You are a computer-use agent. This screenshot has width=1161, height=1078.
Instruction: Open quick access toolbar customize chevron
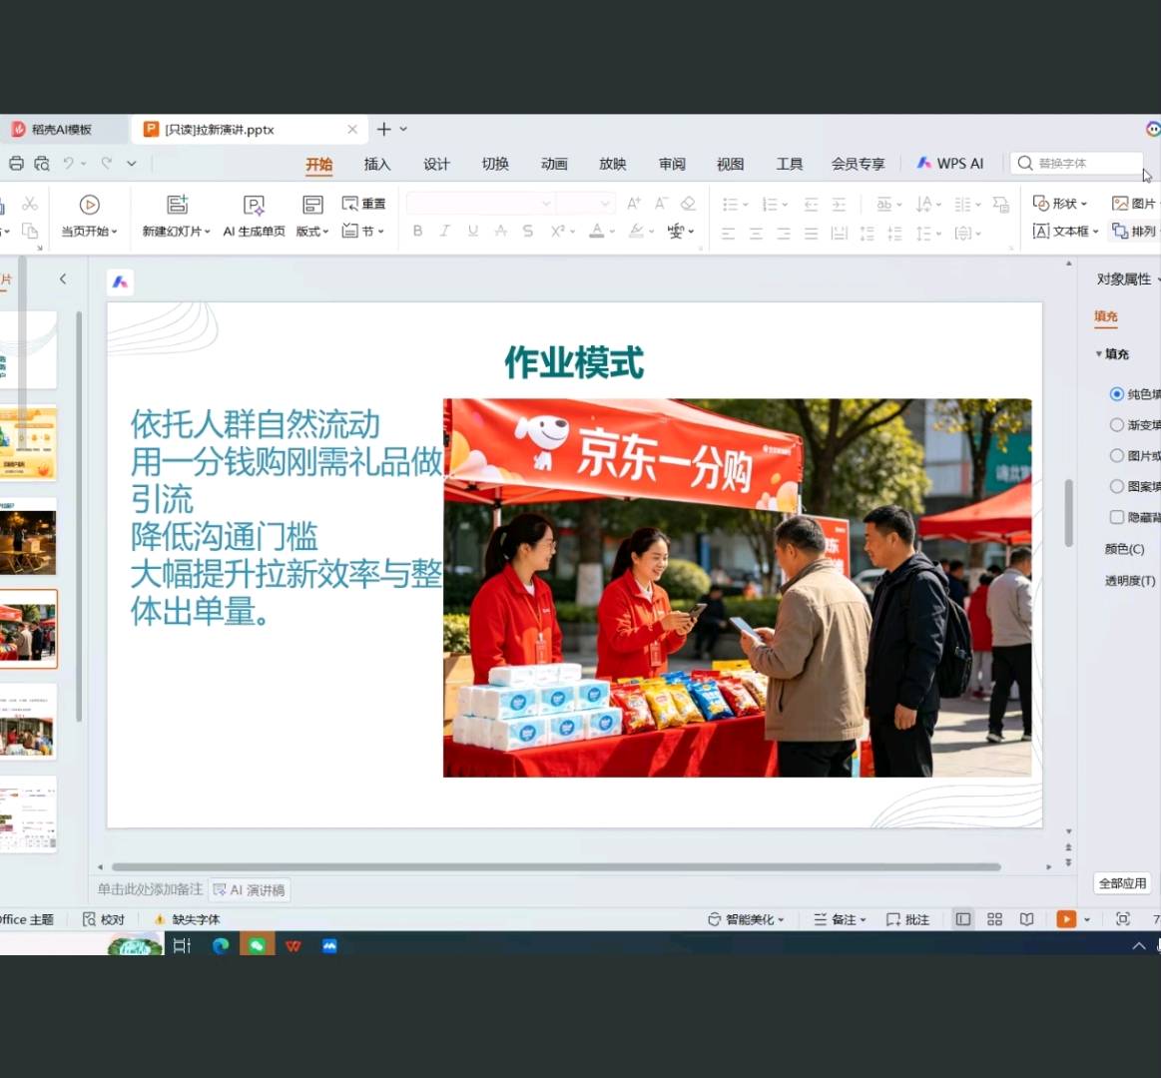pos(131,164)
